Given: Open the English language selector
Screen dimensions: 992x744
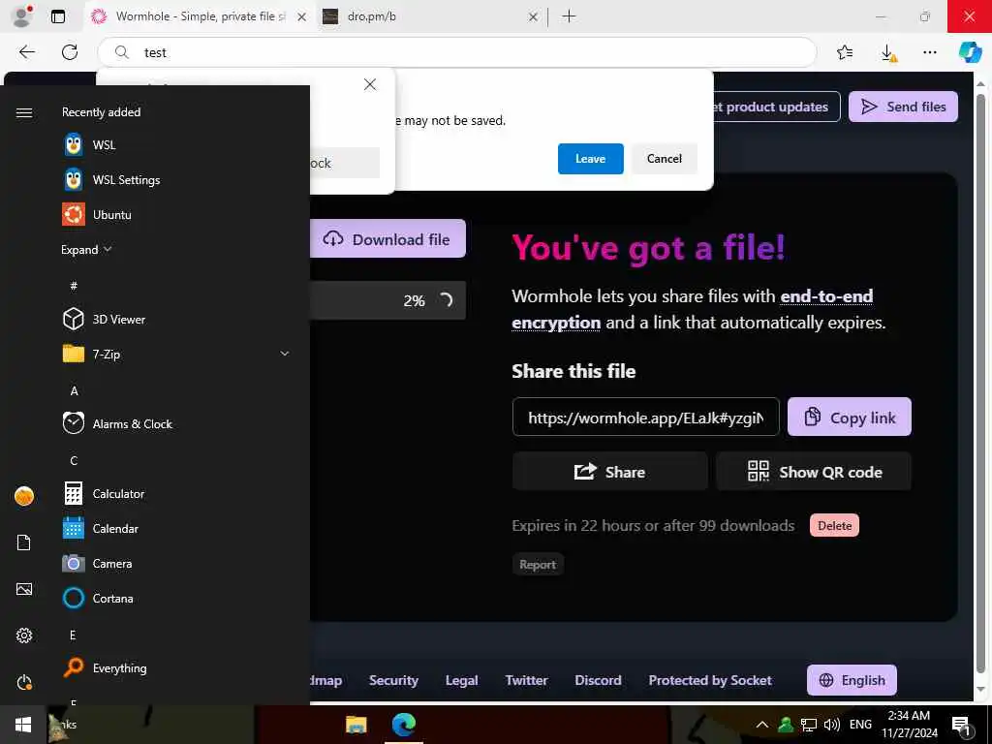Looking at the screenshot, I should coord(852,680).
